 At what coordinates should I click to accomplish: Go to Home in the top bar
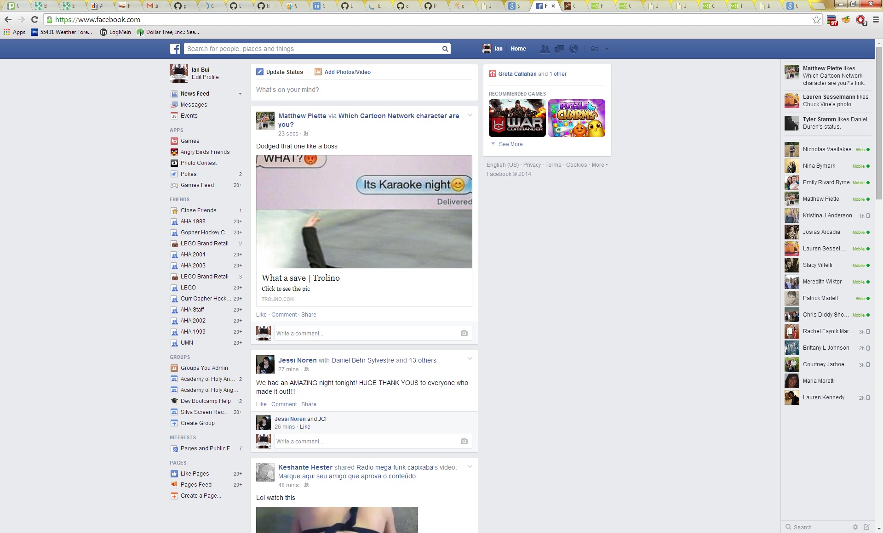(x=518, y=49)
